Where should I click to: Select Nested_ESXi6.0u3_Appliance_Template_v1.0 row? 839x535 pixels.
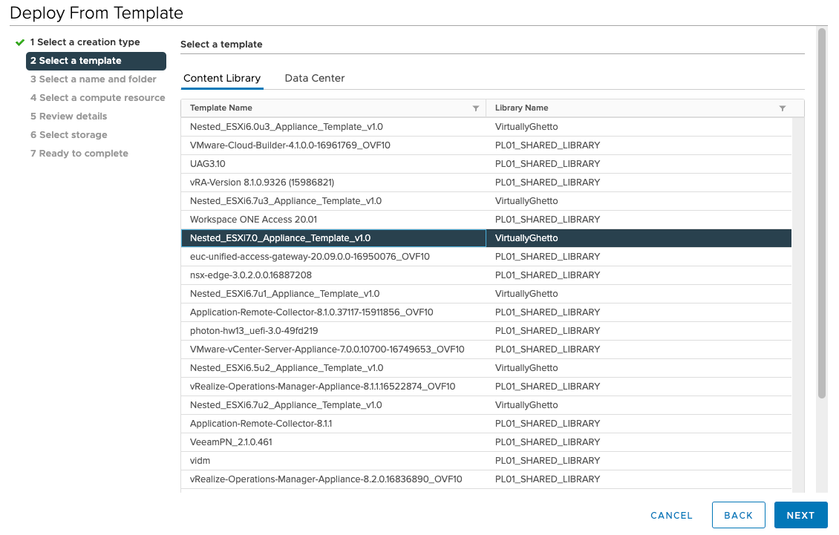(287, 127)
